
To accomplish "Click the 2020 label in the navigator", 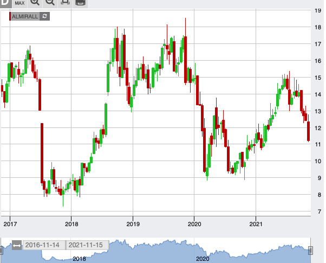I will point(203,259).
